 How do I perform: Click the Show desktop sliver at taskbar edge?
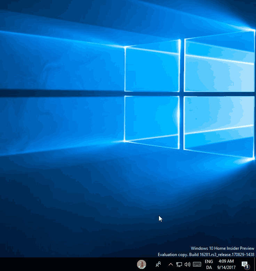(x=255, y=264)
